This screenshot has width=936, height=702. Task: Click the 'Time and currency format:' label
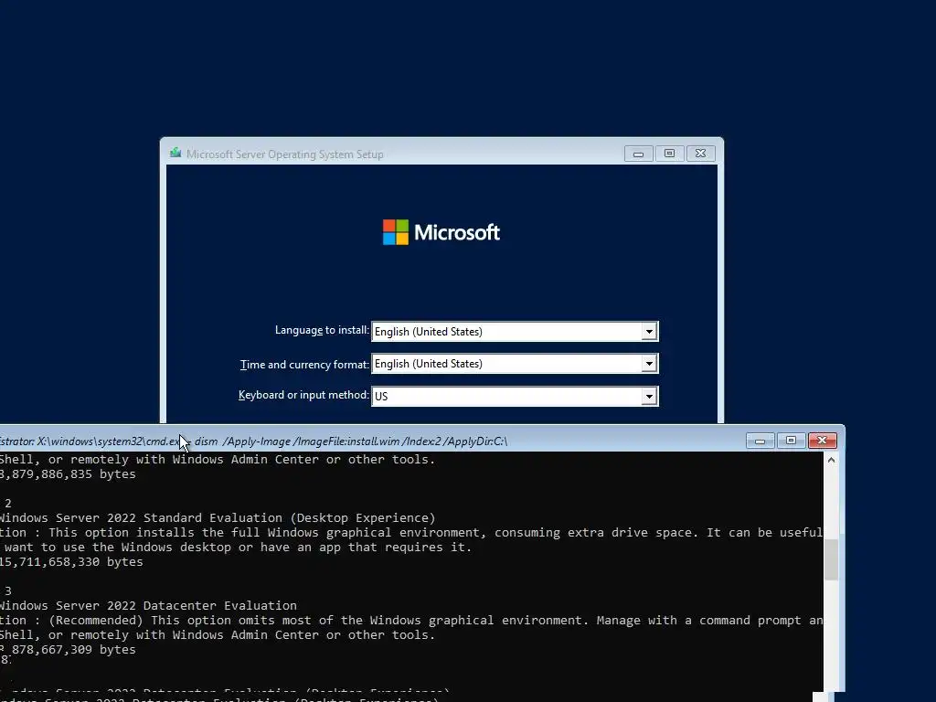coord(304,364)
